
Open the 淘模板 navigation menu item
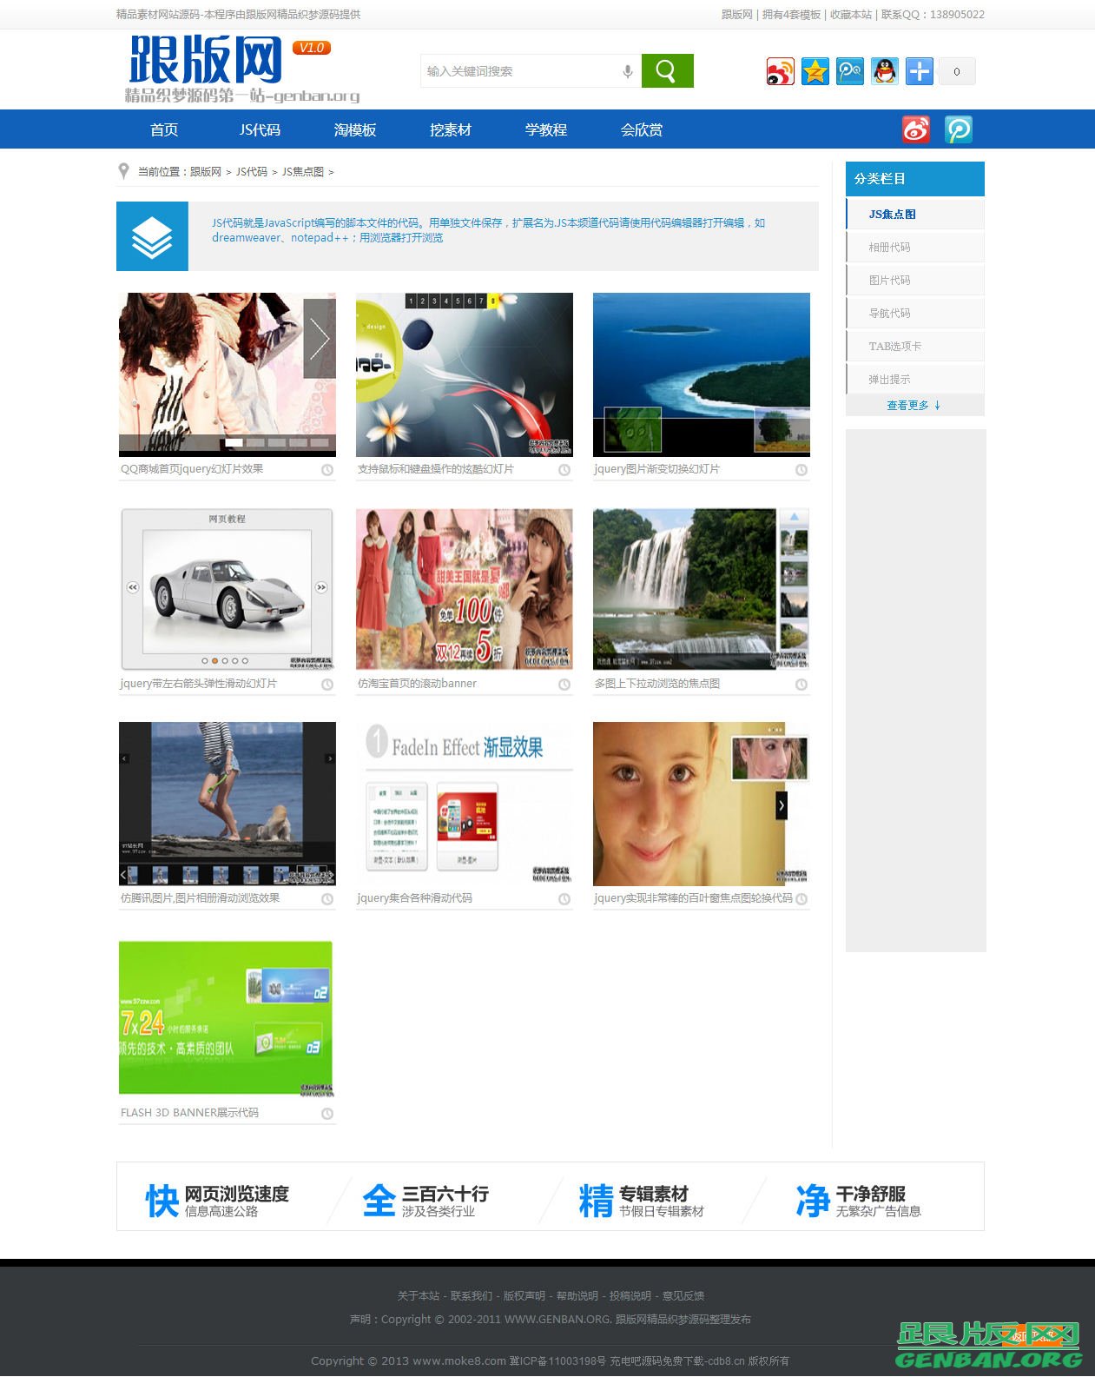tap(355, 129)
